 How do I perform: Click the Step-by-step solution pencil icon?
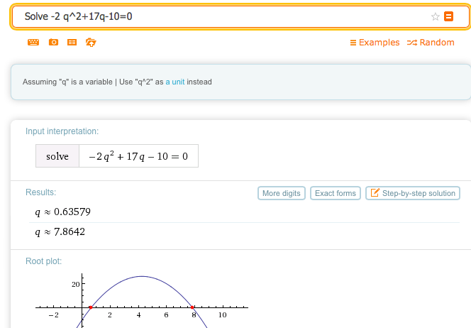click(373, 193)
